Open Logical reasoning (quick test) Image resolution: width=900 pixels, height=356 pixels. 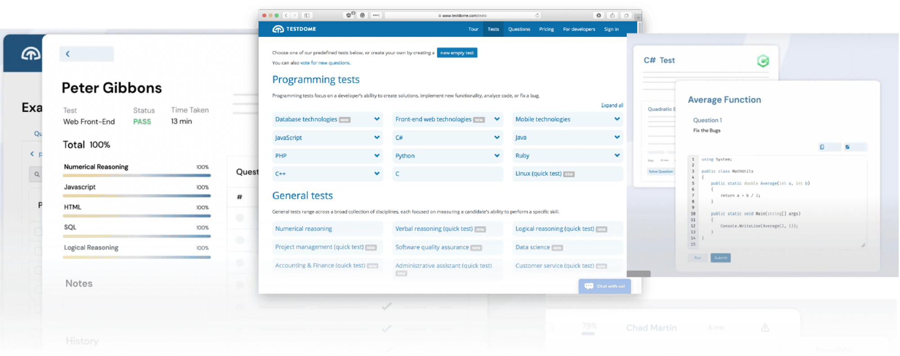[x=568, y=229]
